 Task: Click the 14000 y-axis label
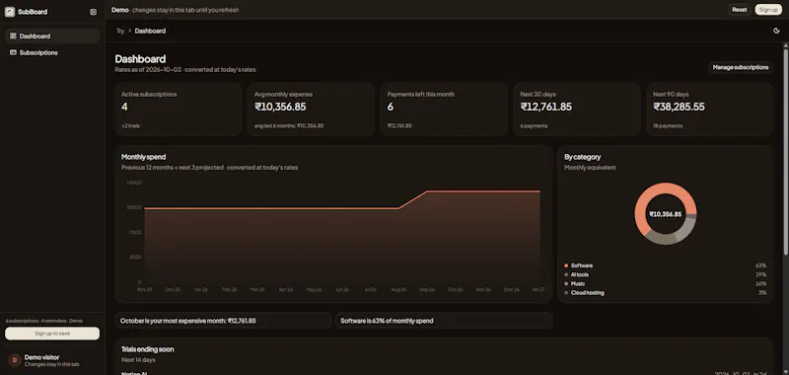click(x=134, y=183)
